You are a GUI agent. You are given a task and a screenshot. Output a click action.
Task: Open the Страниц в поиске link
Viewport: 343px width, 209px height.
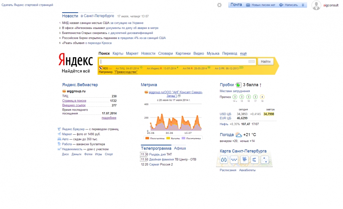(74, 101)
